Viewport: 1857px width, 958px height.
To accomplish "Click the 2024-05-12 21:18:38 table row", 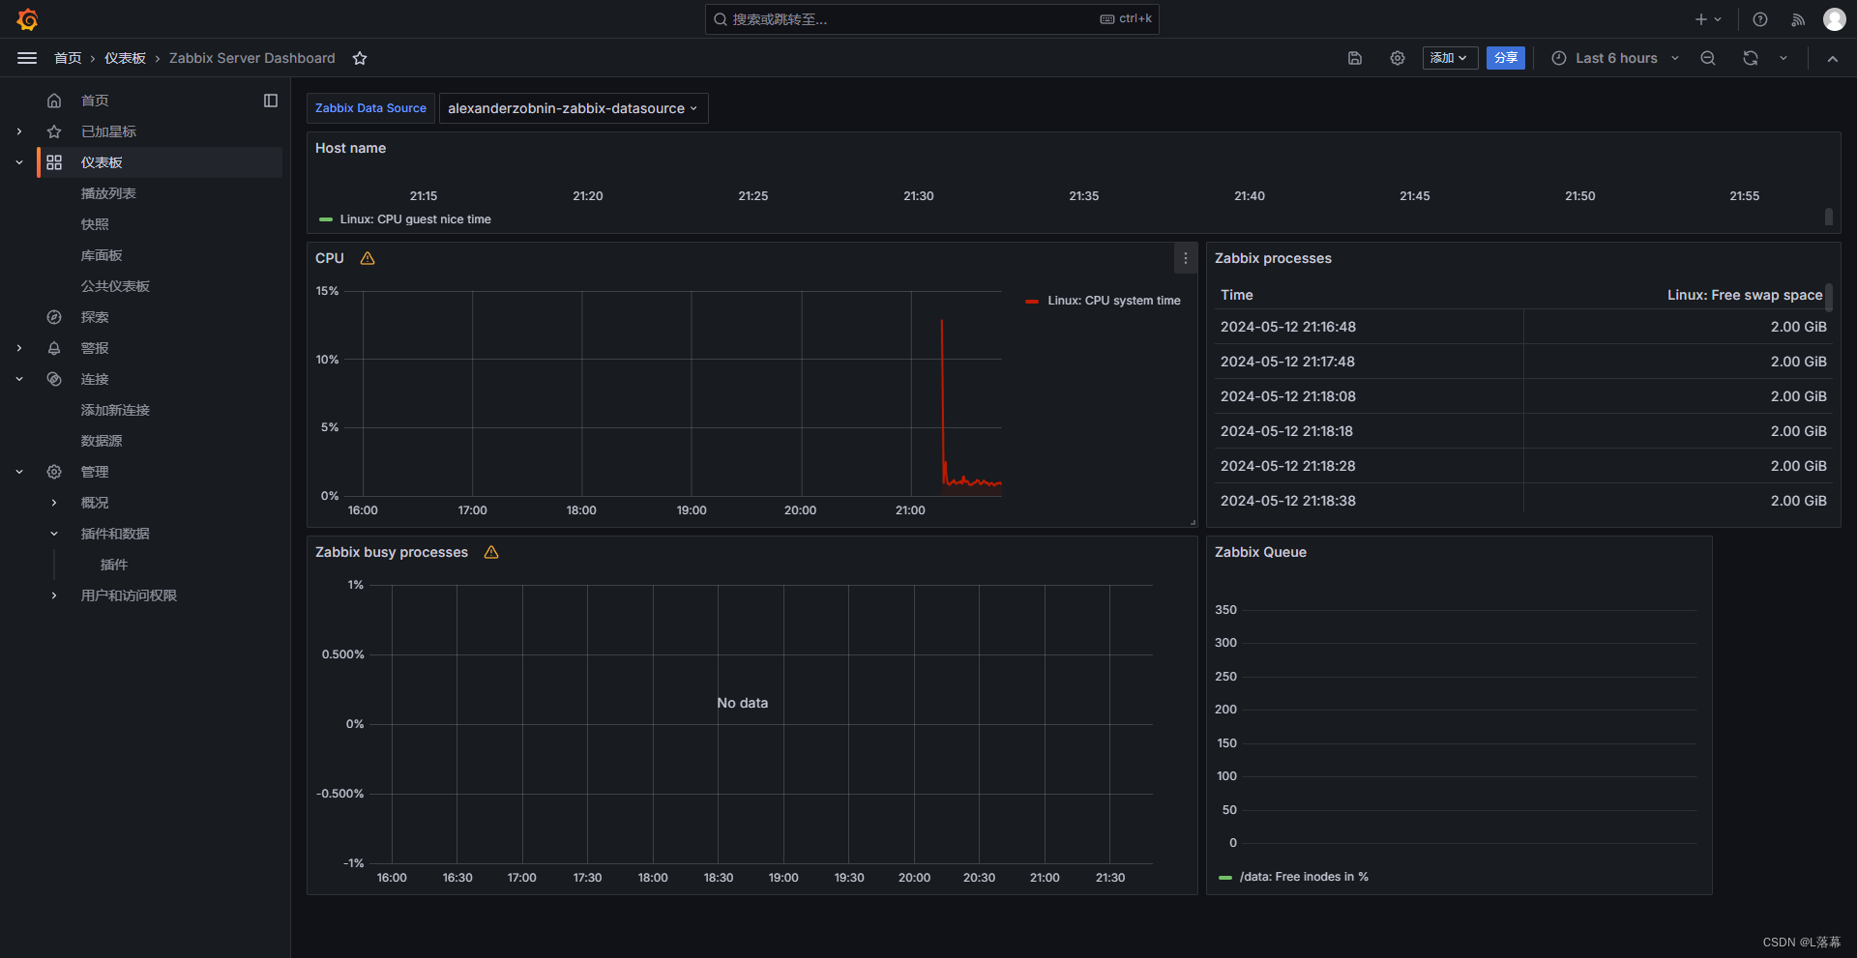I will pyautogui.click(x=1523, y=501).
